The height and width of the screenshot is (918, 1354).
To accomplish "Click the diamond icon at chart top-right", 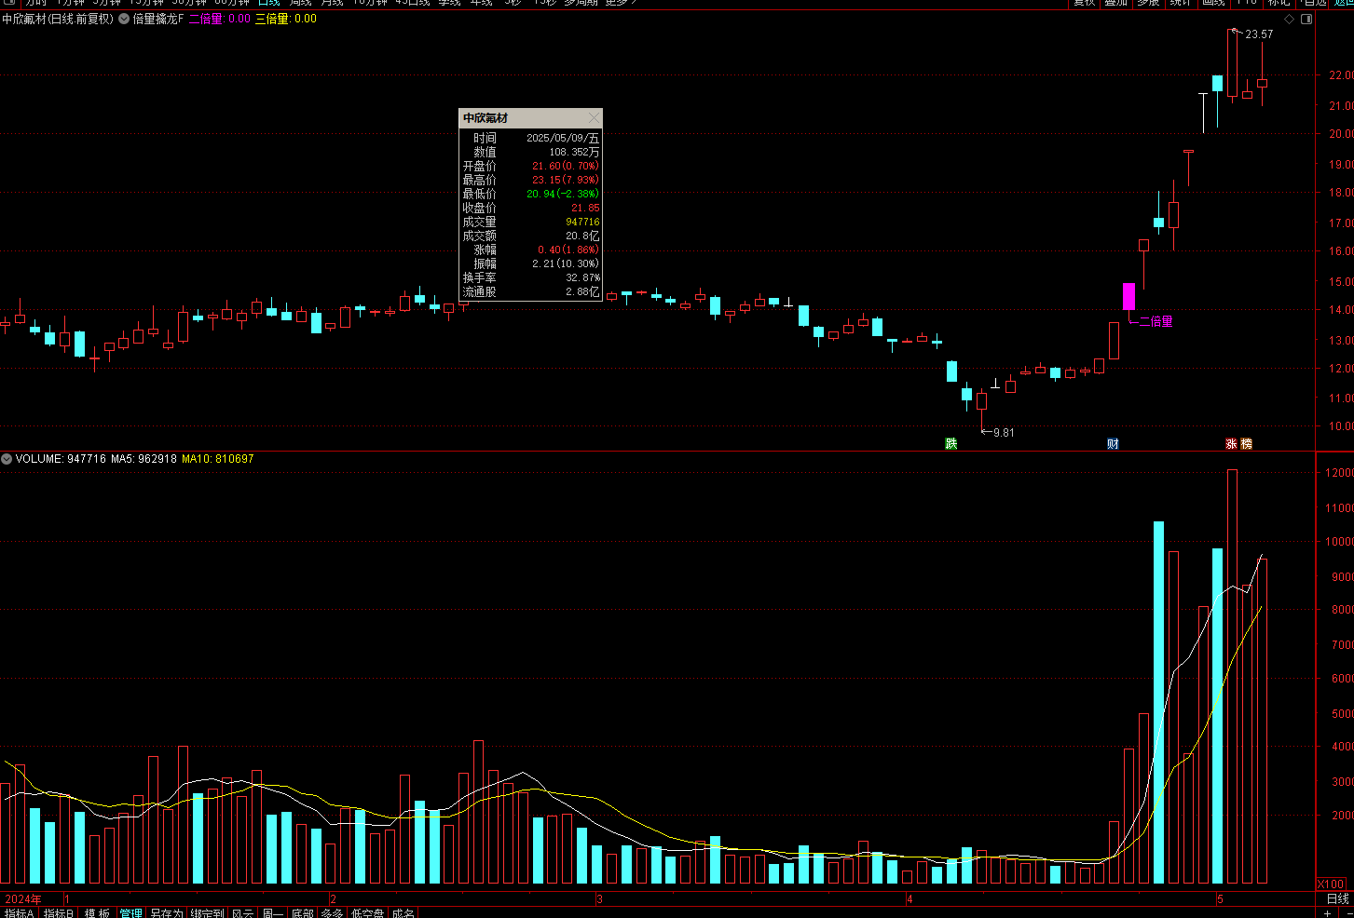I will [1289, 19].
